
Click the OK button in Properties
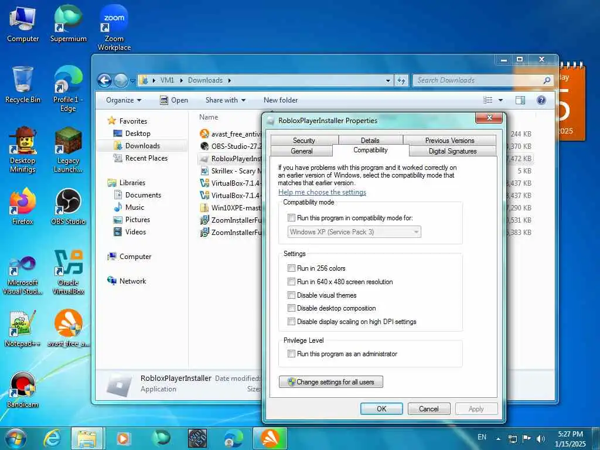[381, 408]
